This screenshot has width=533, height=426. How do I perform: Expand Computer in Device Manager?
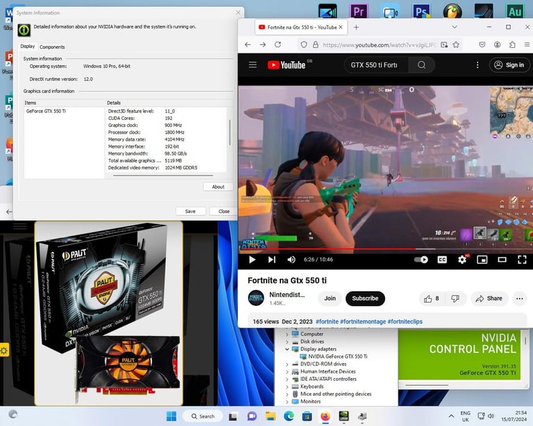point(287,334)
